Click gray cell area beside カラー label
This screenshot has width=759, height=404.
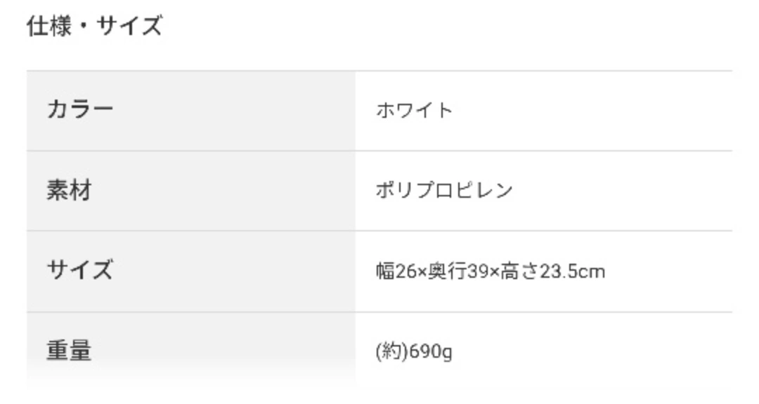(x=234, y=111)
